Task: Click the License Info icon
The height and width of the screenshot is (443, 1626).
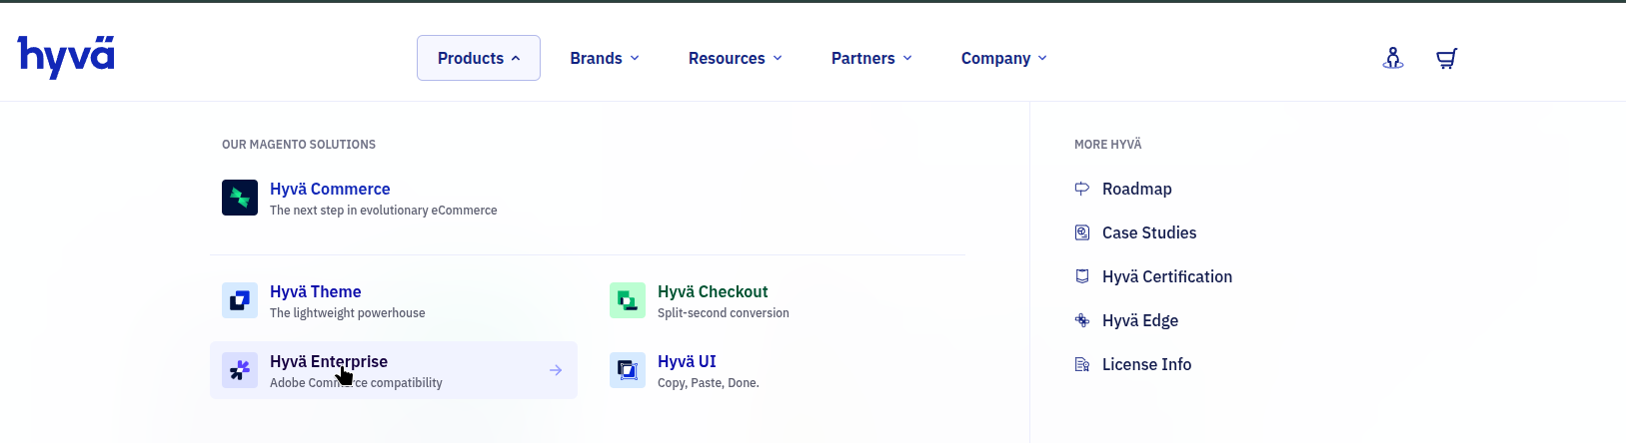Action: click(1081, 364)
